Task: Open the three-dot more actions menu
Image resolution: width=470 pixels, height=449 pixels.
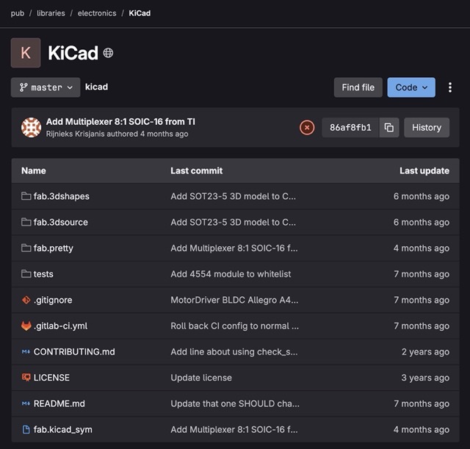Action: click(x=449, y=87)
